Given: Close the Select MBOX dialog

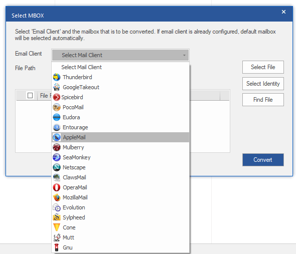Looking at the screenshot, I should (283, 12).
